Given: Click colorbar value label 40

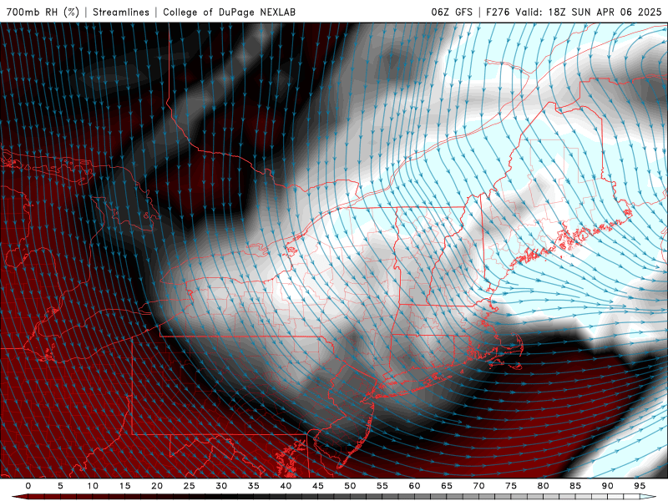Looking at the screenshot, I should (286, 486).
